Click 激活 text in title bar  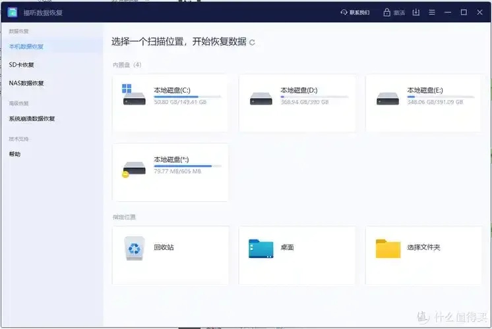[x=399, y=13]
